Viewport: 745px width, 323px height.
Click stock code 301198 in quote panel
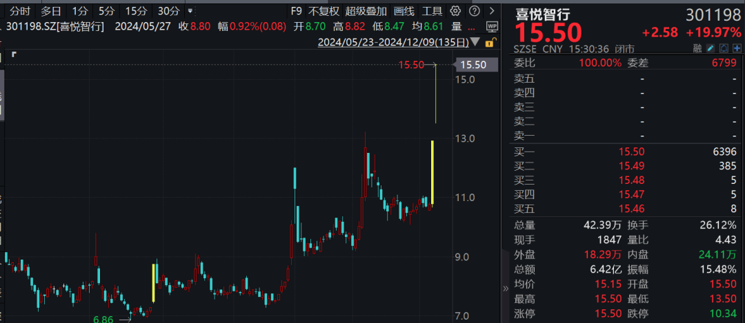pos(713,15)
